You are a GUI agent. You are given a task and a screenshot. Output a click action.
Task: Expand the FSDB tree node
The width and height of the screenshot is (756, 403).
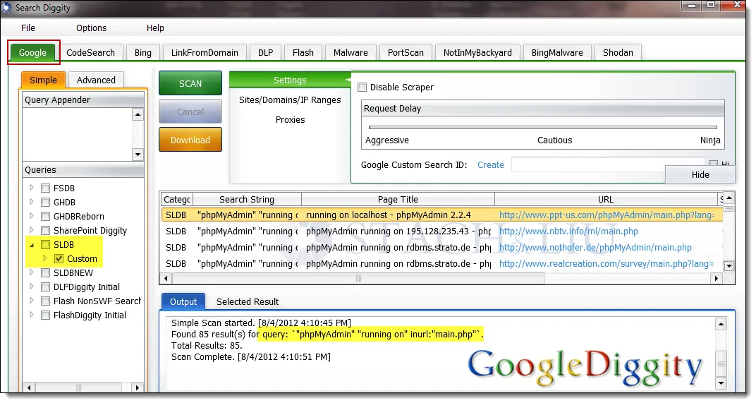[x=31, y=188]
